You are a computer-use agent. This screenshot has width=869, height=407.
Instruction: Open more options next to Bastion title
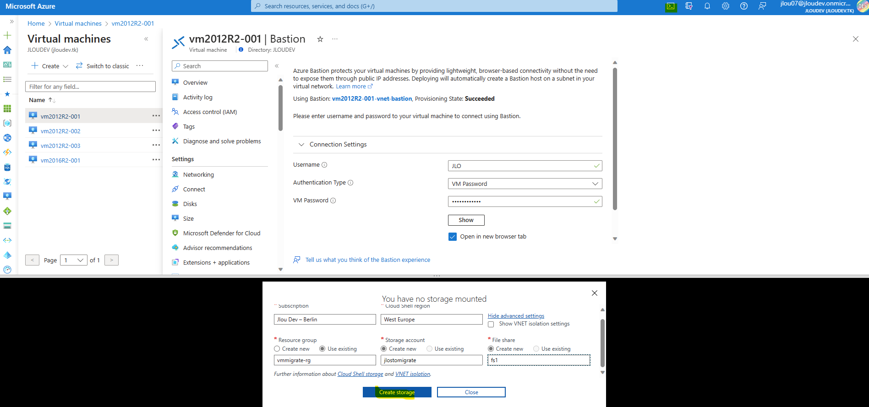335,39
